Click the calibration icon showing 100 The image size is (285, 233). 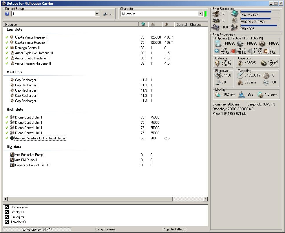click(216, 27)
